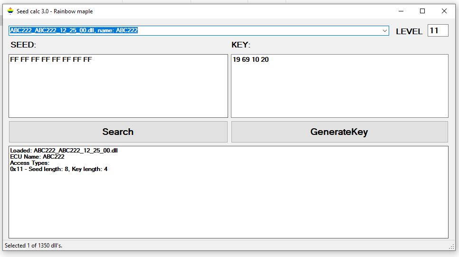
Task: Place cursor in the SEED hex bytes text
Action: tap(51, 60)
